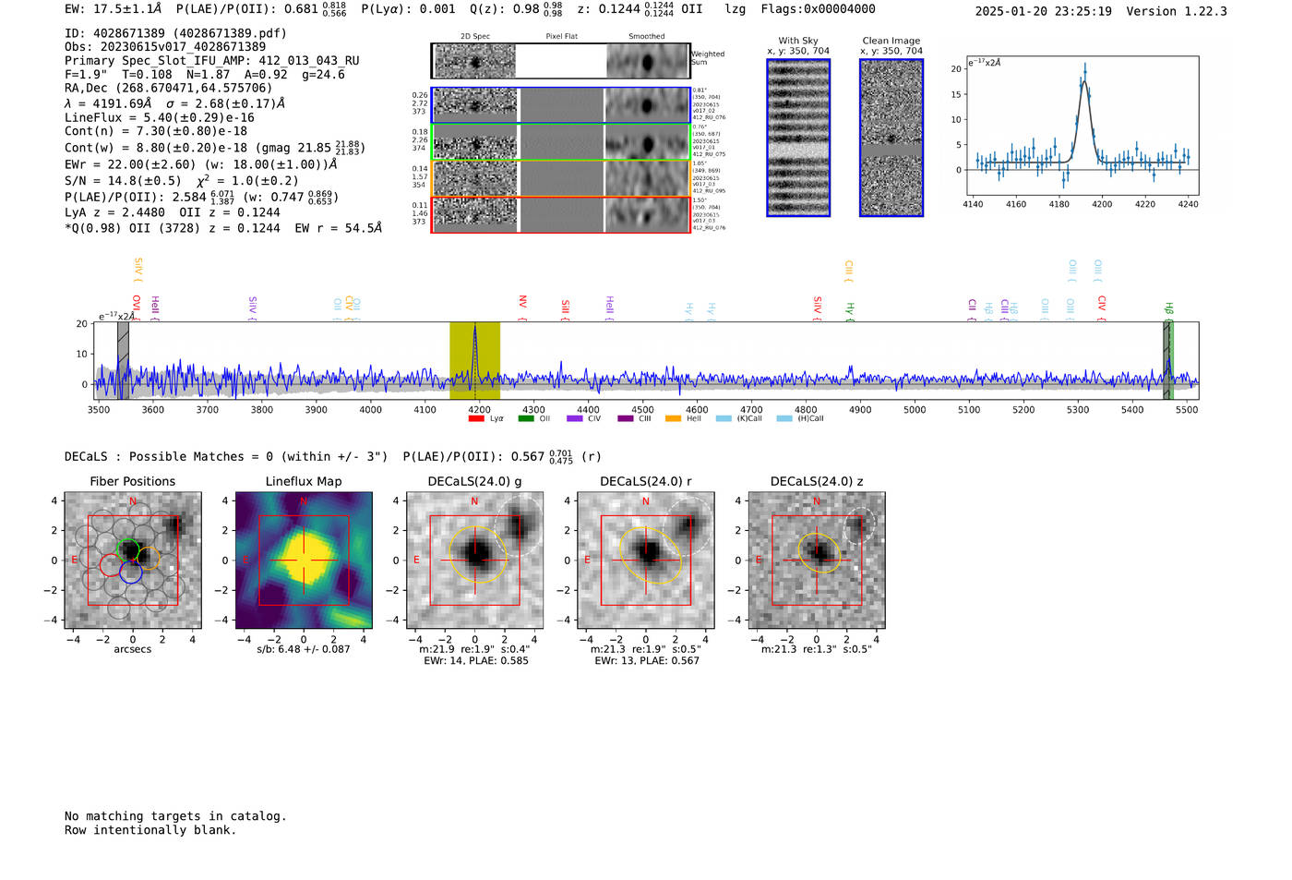This screenshot has height=880, width=1292.
Task: Click the Obs: 20230615v017_4028671389 line
Action: point(165,46)
